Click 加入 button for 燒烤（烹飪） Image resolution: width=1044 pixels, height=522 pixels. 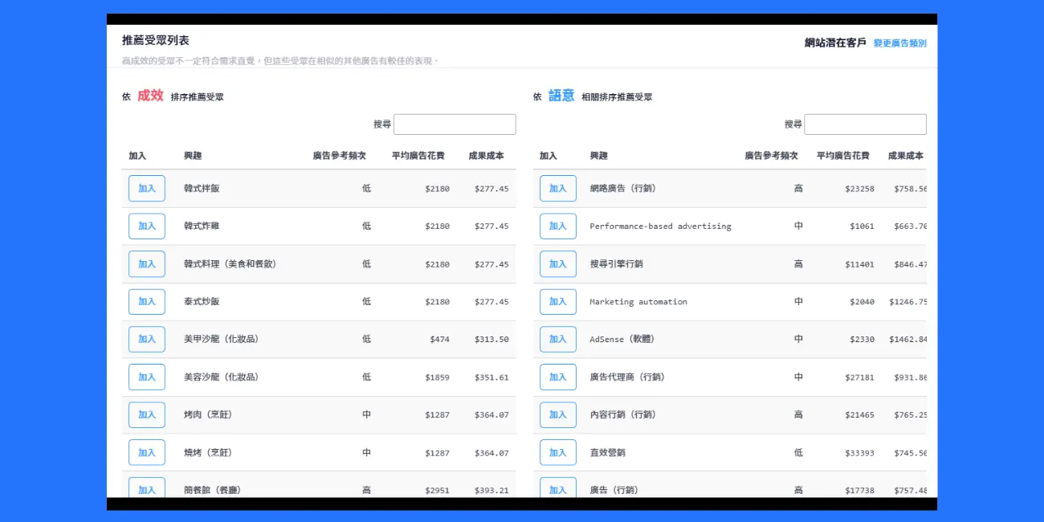[147, 452]
